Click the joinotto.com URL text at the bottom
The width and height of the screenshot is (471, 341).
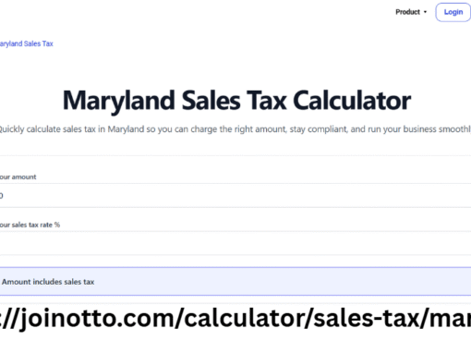(x=235, y=319)
